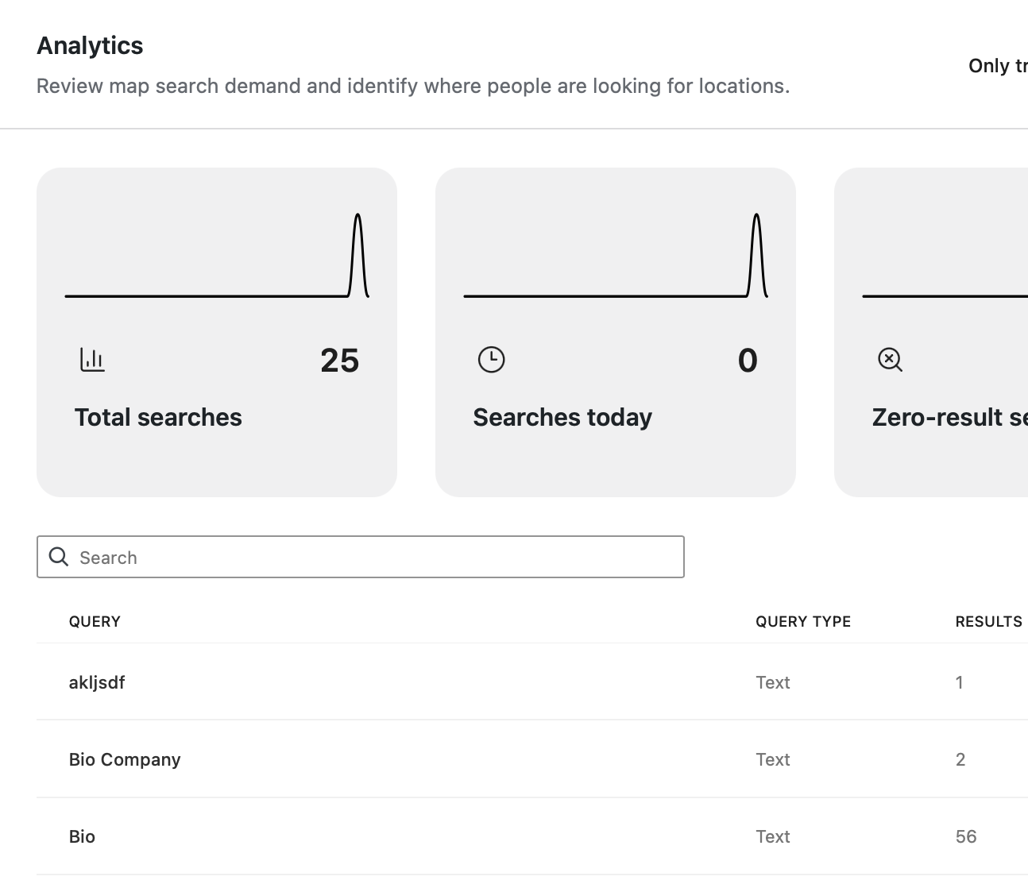Click the Total searches sparkline graph

[x=216, y=256]
